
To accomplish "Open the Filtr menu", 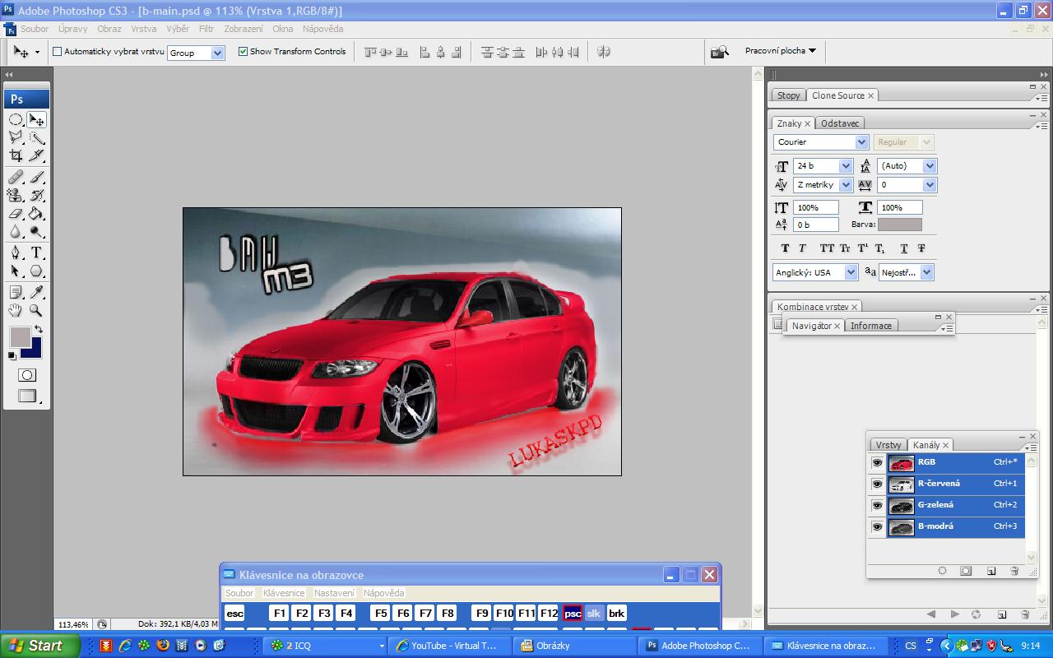I will (x=206, y=29).
